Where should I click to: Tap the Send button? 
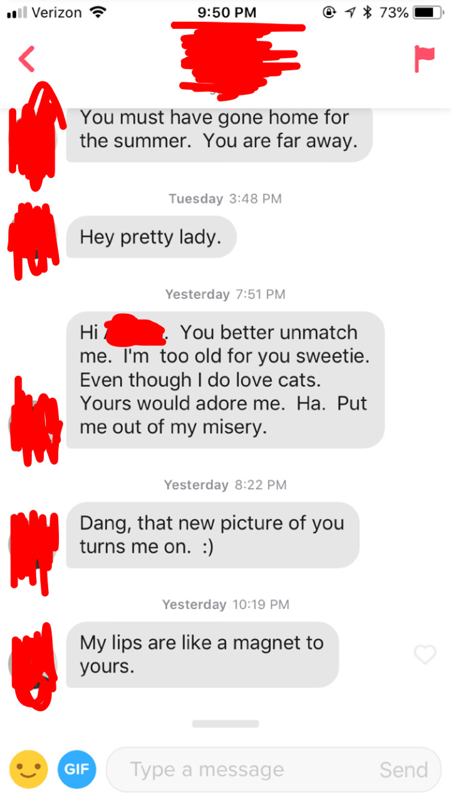click(403, 769)
